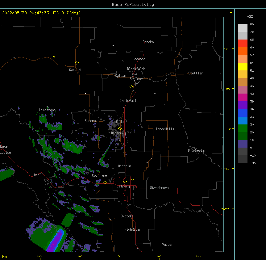Click the white asterisk marker above Limestone

pos(48,107)
